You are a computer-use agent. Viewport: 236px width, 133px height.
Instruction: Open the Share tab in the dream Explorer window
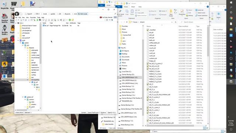coord(133,7)
